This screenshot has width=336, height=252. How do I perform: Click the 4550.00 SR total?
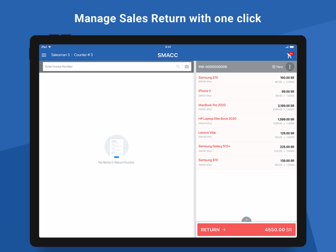tap(278, 230)
